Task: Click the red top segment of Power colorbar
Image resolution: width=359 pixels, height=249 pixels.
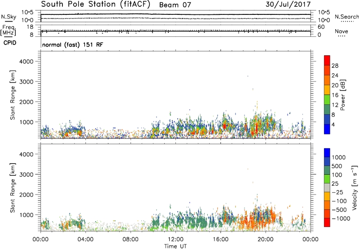Action: tap(327, 60)
